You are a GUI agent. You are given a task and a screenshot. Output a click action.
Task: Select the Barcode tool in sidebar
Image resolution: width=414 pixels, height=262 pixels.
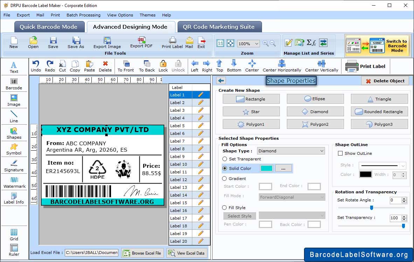pos(14,84)
